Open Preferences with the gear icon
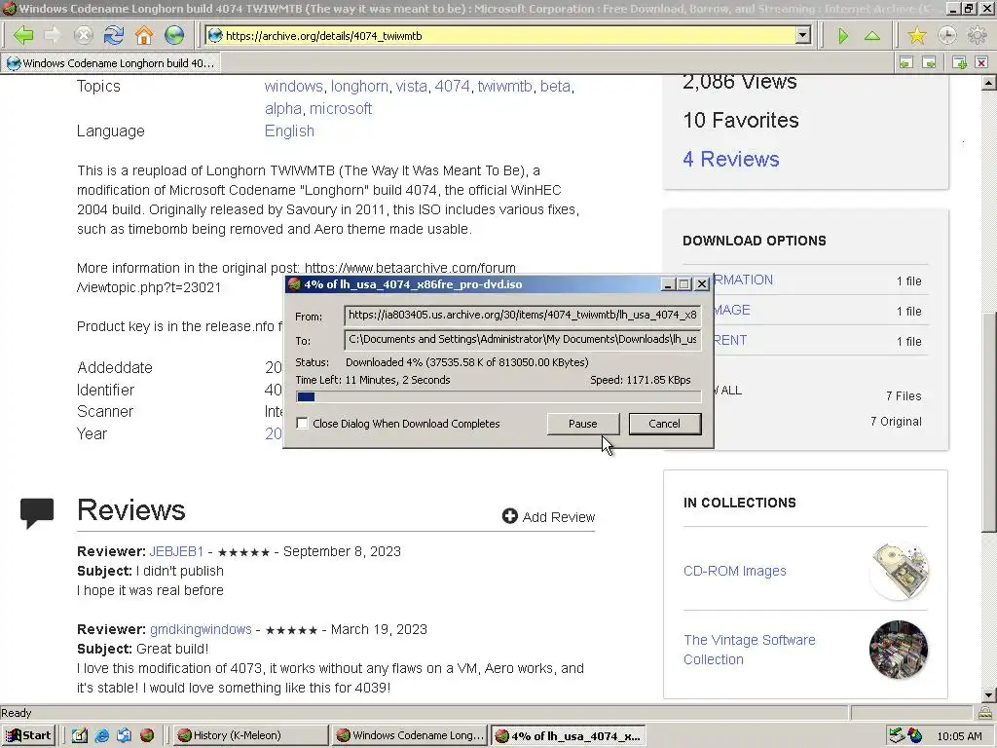The width and height of the screenshot is (997, 748). click(x=978, y=36)
